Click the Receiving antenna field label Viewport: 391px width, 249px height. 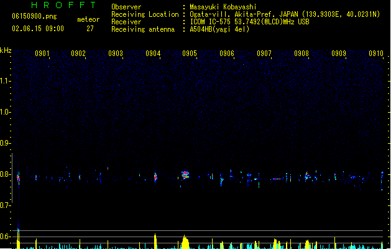pyautogui.click(x=143, y=29)
